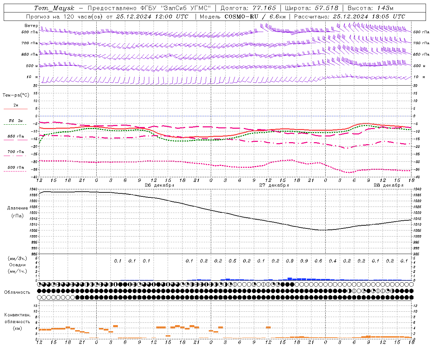Screen dimensions: 431x345
Task: Click the station name Tom_Maysk in the header
Action: (54, 8)
